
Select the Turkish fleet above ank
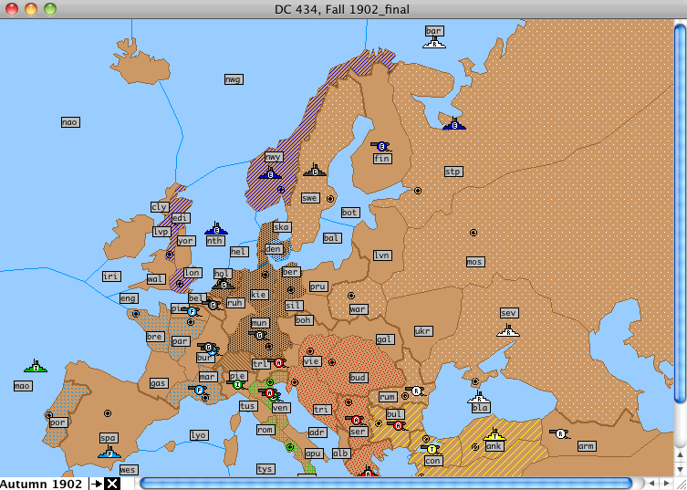coord(494,434)
